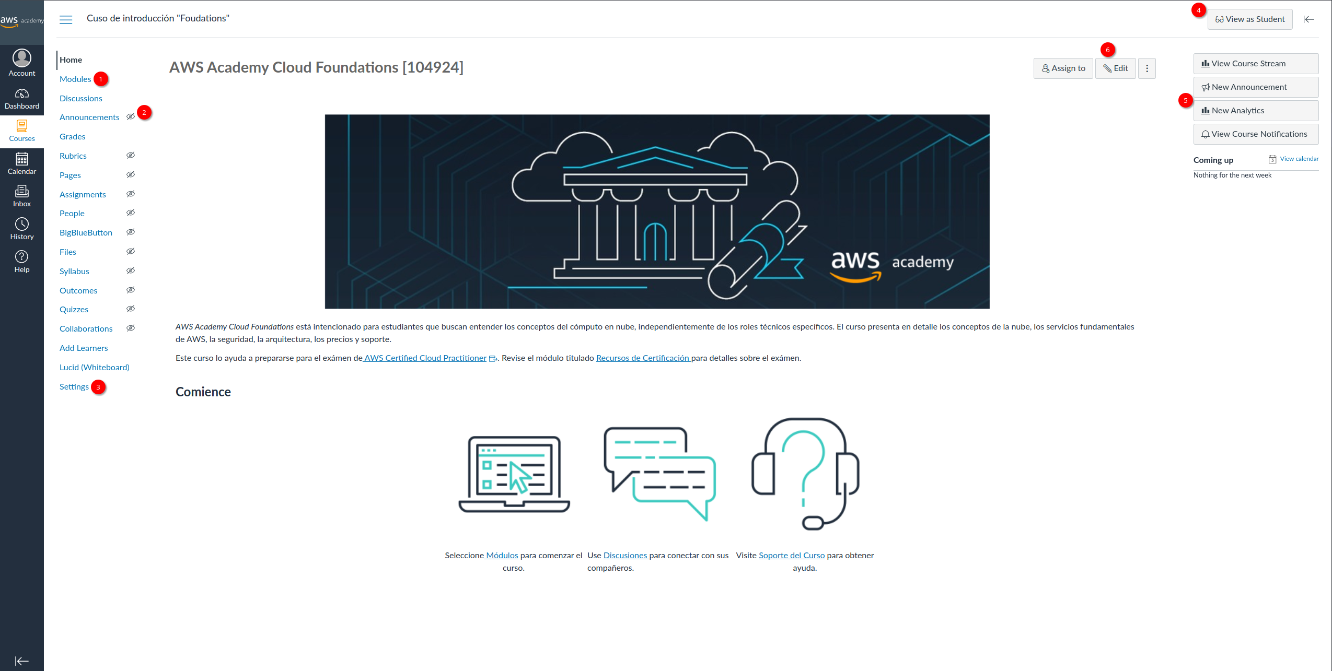
Task: Click the hidden eye icon beside Files
Action: (x=131, y=251)
